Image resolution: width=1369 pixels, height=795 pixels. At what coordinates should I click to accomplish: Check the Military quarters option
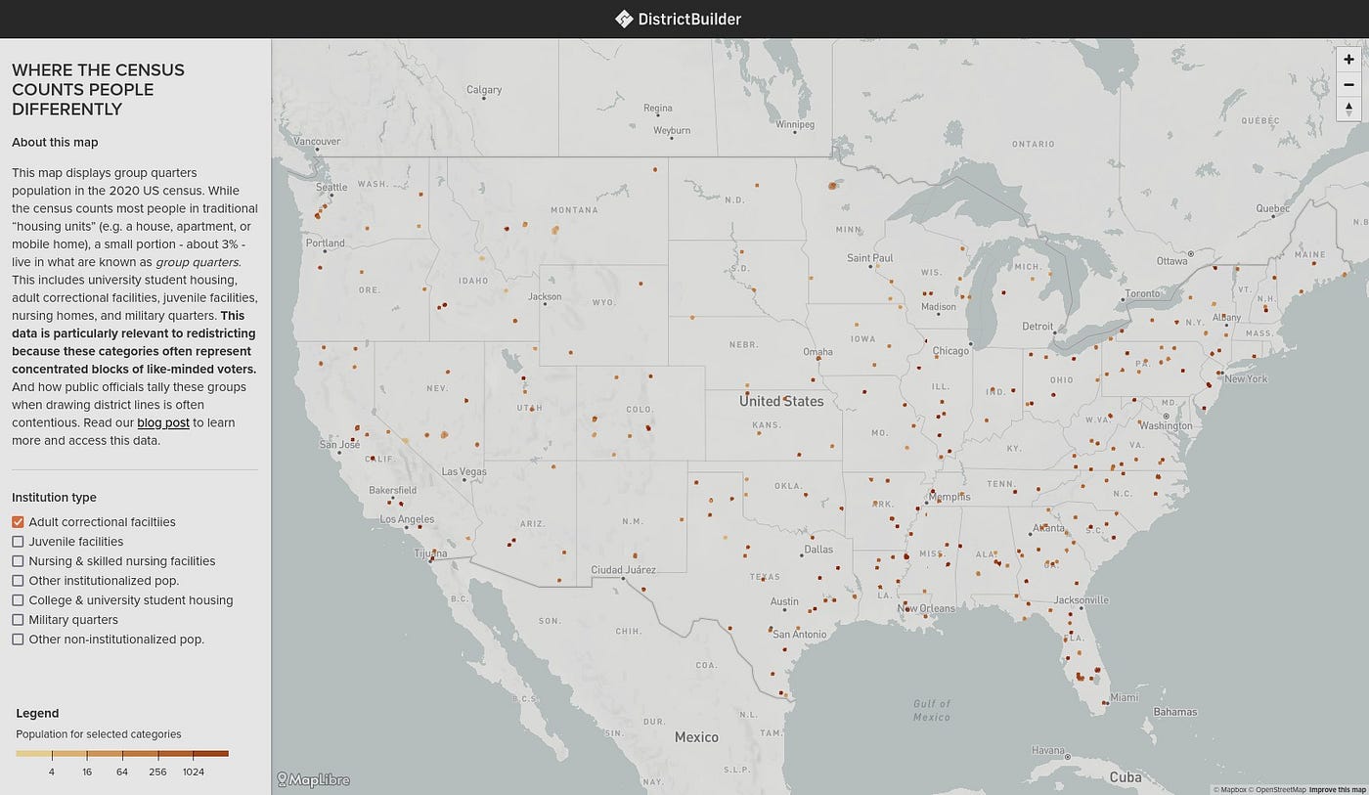click(x=18, y=620)
